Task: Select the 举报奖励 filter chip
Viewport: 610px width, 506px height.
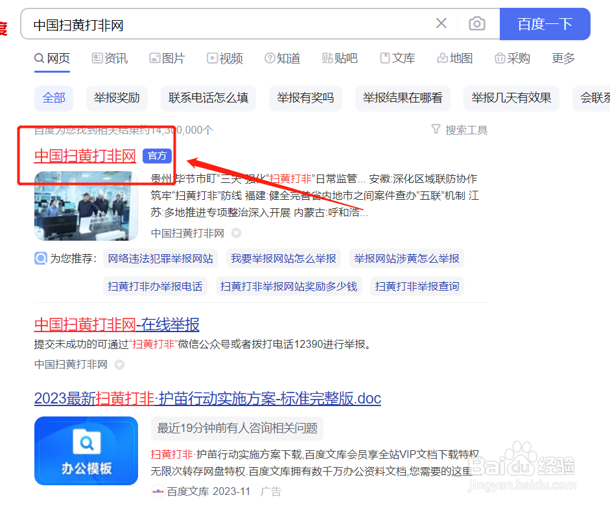Action: click(x=117, y=98)
